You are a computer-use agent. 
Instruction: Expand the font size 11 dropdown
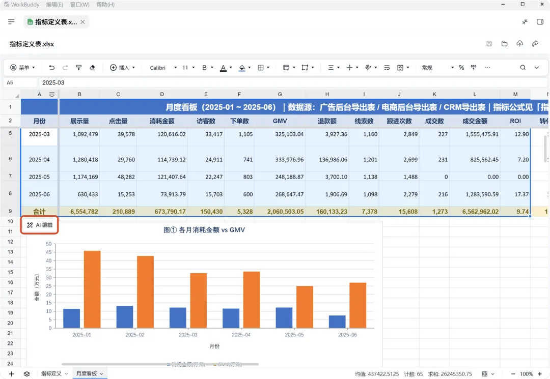(x=188, y=68)
